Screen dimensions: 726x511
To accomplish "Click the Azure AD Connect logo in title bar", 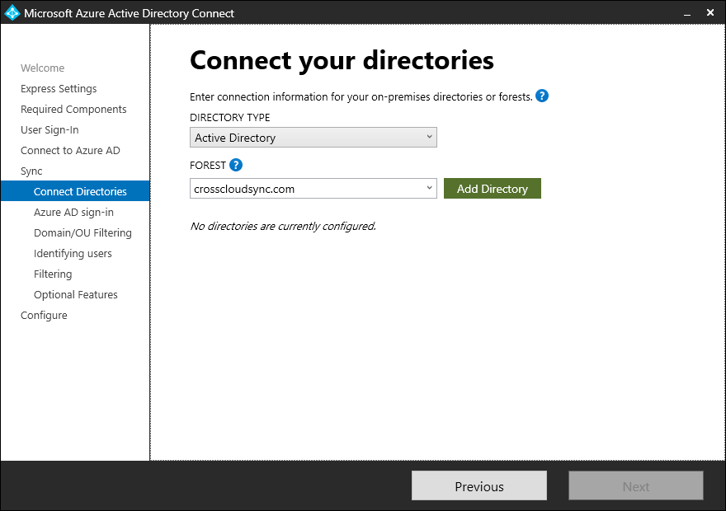I will click(12, 12).
